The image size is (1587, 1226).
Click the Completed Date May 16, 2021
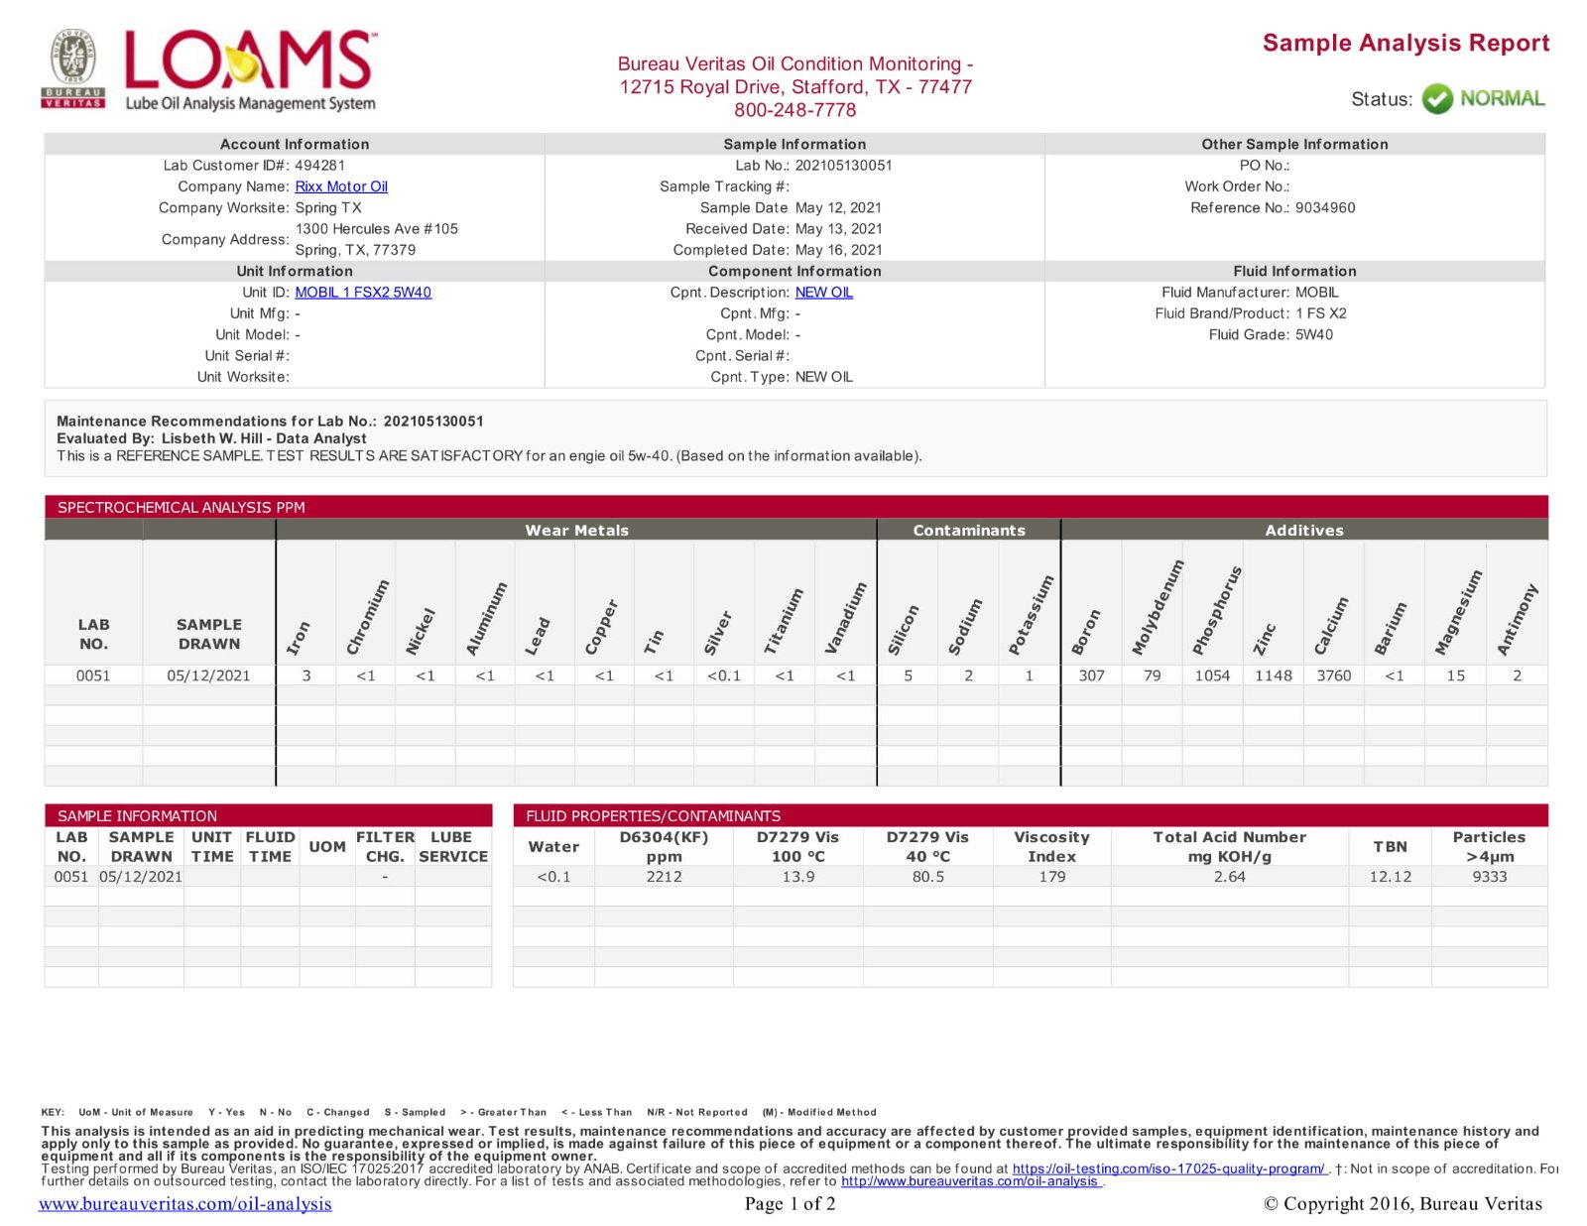pos(838,251)
